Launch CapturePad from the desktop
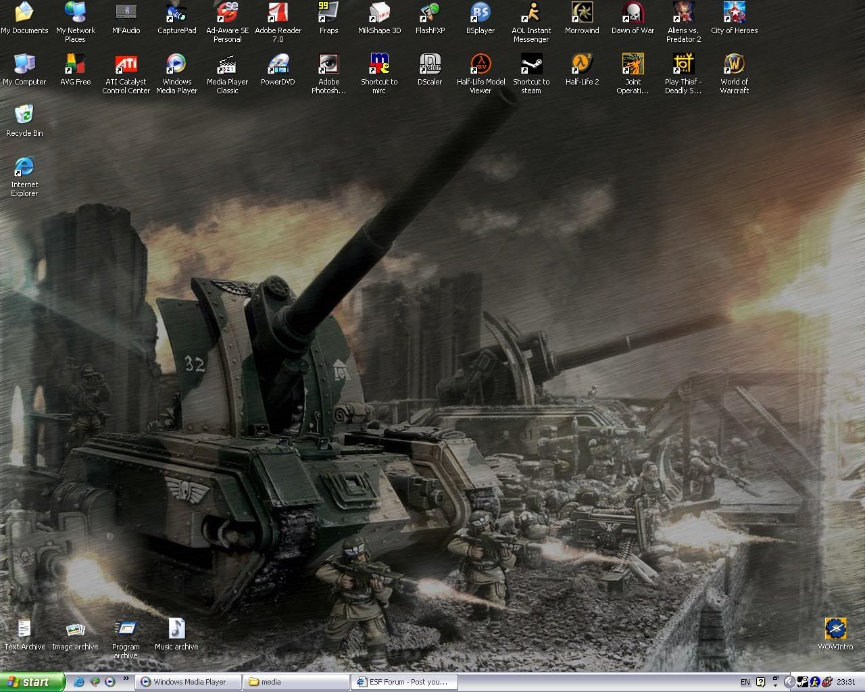Screen dimensions: 865x692 point(176,18)
